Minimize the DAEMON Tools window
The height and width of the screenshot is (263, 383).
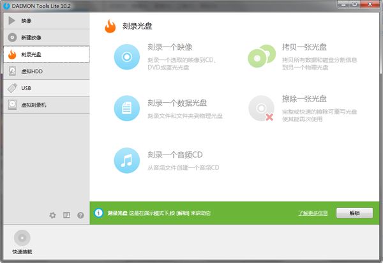tap(343, 4)
